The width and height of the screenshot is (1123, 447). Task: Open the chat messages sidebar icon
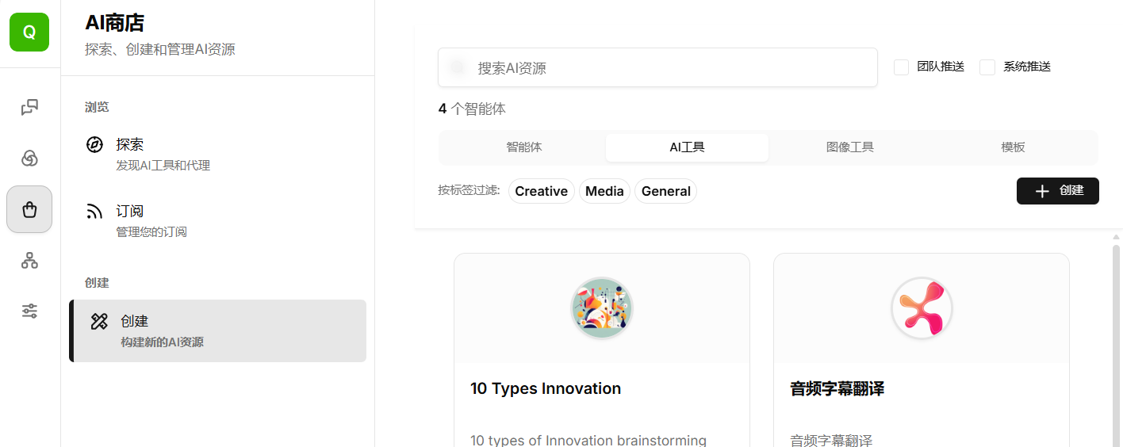[29, 108]
